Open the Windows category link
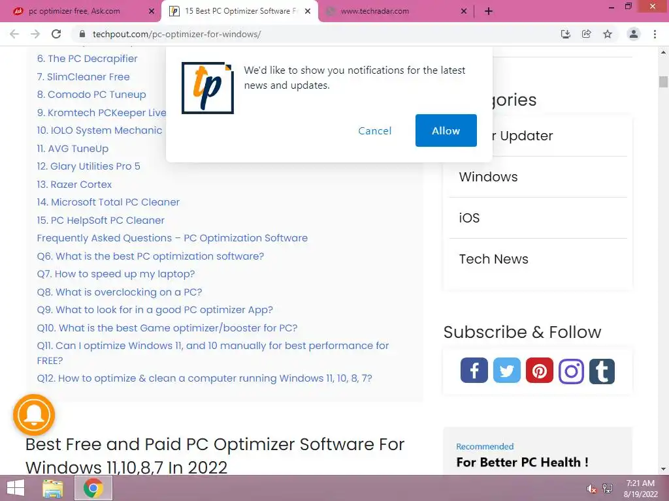This screenshot has height=501, width=669. tap(488, 177)
